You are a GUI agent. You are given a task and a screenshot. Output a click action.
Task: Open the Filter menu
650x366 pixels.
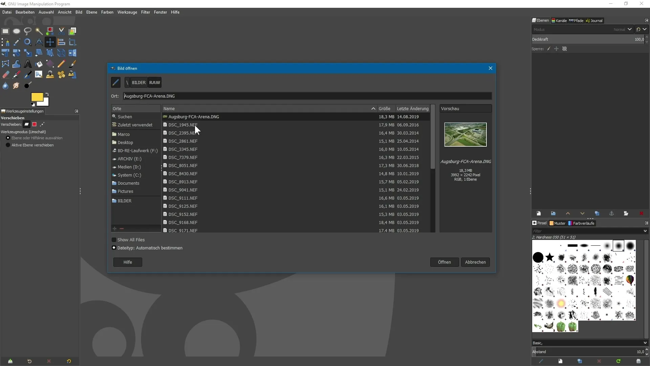pyautogui.click(x=146, y=12)
